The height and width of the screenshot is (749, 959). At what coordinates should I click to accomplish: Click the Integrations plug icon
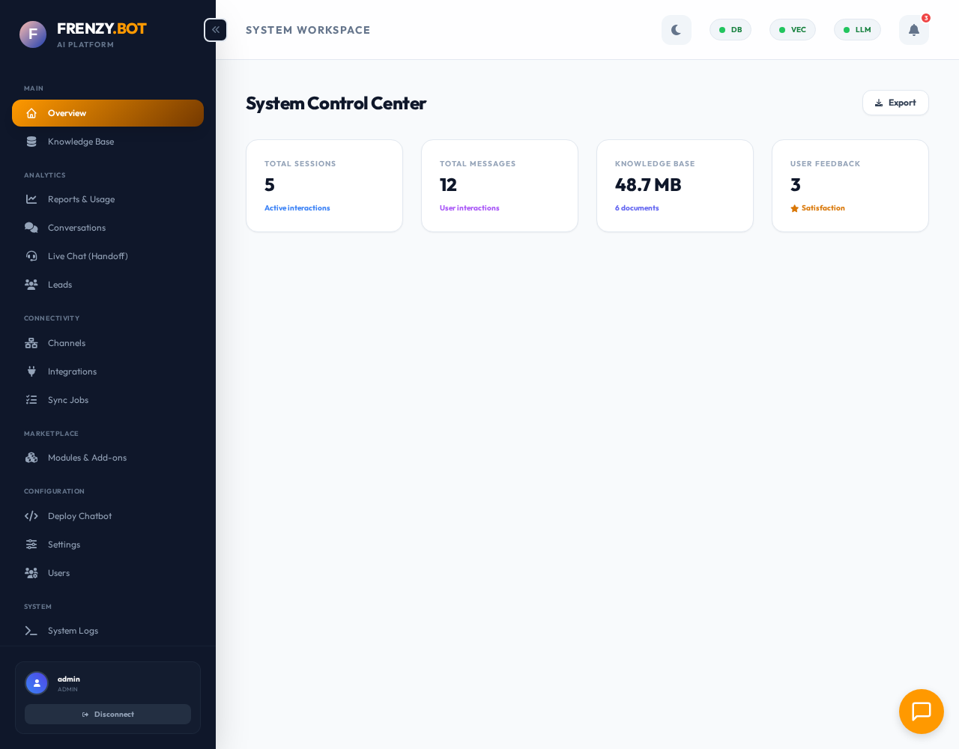point(31,372)
